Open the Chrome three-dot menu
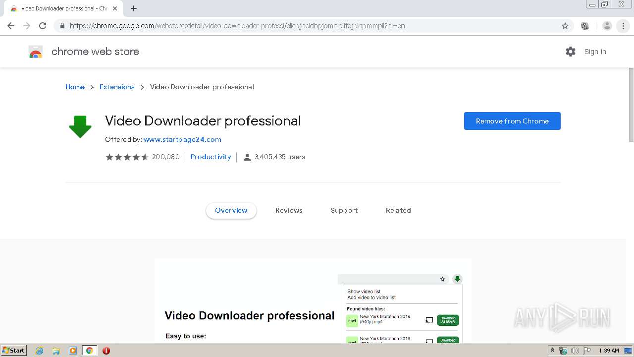This screenshot has width=634, height=357. (x=623, y=26)
